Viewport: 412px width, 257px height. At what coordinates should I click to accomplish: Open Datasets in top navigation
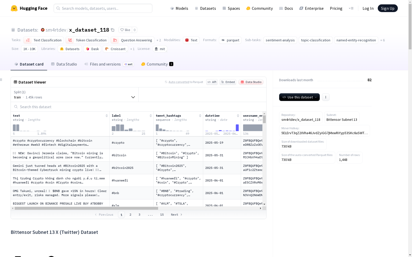click(x=205, y=8)
